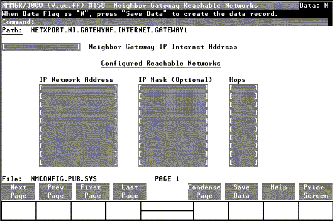Select tenth IP Network Address field

point(78,163)
